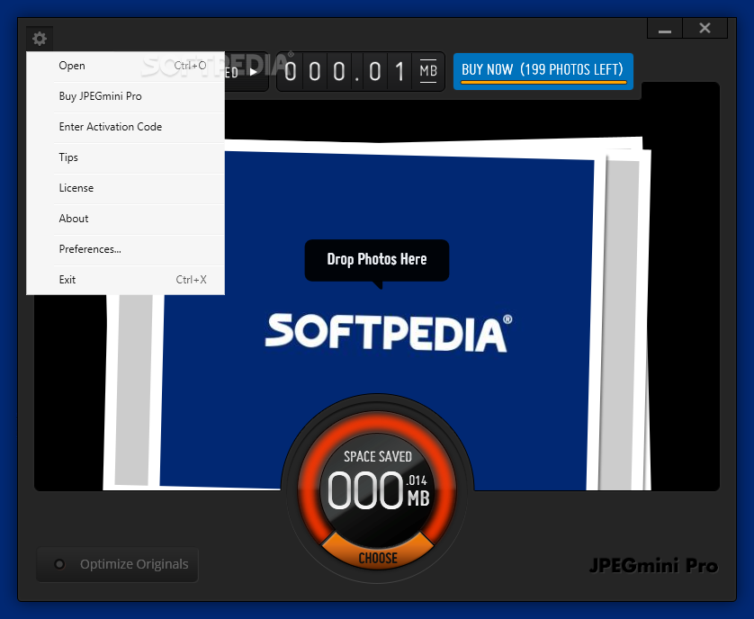Click the play arrow beside the counter
The width and height of the screenshot is (754, 619).
coord(253,72)
